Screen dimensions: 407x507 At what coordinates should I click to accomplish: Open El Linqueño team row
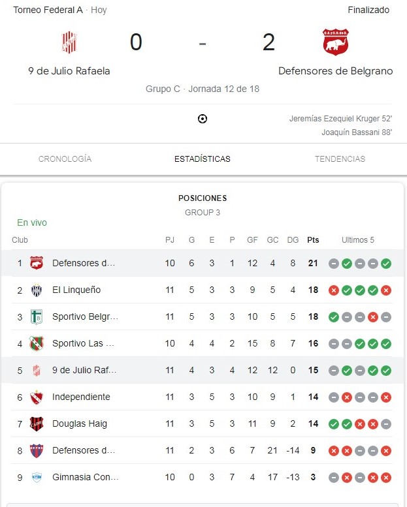(x=76, y=290)
